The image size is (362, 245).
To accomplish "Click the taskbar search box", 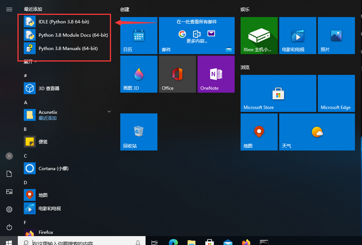I will tap(82, 243).
